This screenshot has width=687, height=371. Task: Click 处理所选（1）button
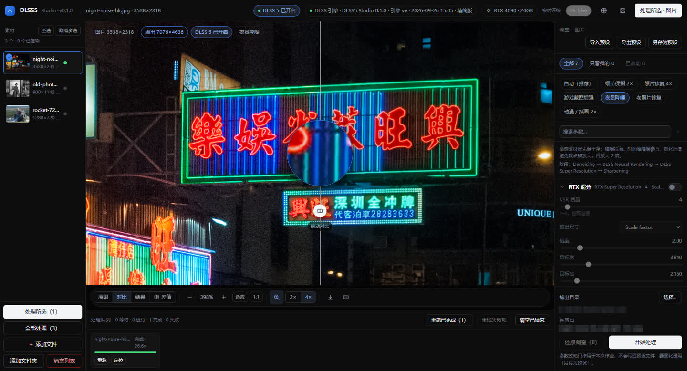pos(42,312)
